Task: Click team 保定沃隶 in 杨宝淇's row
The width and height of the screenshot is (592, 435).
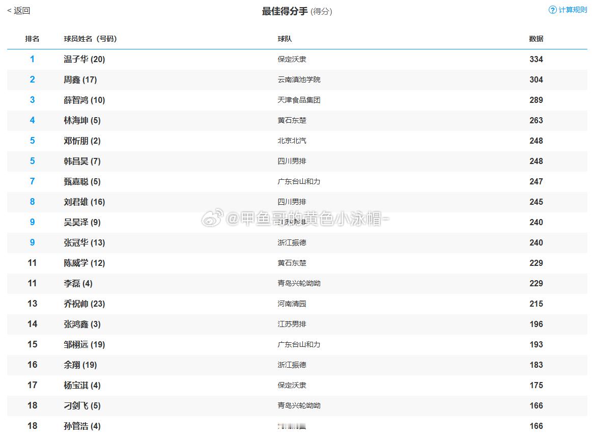Action: [x=292, y=386]
